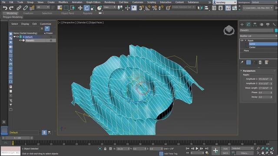Open the user account sign-in dropdown
Image resolution: width=278 pixels, height=156 pixels.
(x=225, y=3)
